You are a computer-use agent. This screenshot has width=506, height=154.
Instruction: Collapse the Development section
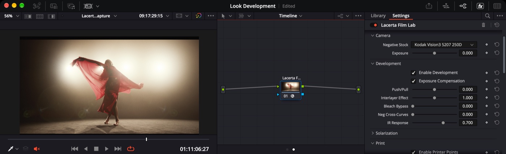(373, 63)
